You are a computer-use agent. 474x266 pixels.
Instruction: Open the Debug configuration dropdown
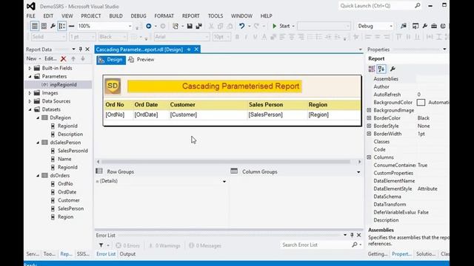coord(390,27)
